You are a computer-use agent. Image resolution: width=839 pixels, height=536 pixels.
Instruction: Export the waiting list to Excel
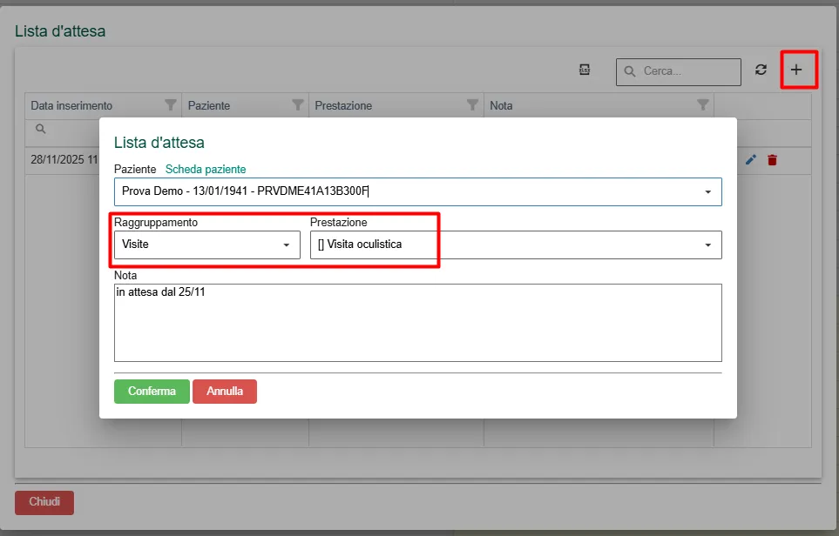[585, 70]
